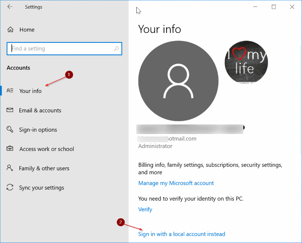Click the Home house icon

click(10, 29)
